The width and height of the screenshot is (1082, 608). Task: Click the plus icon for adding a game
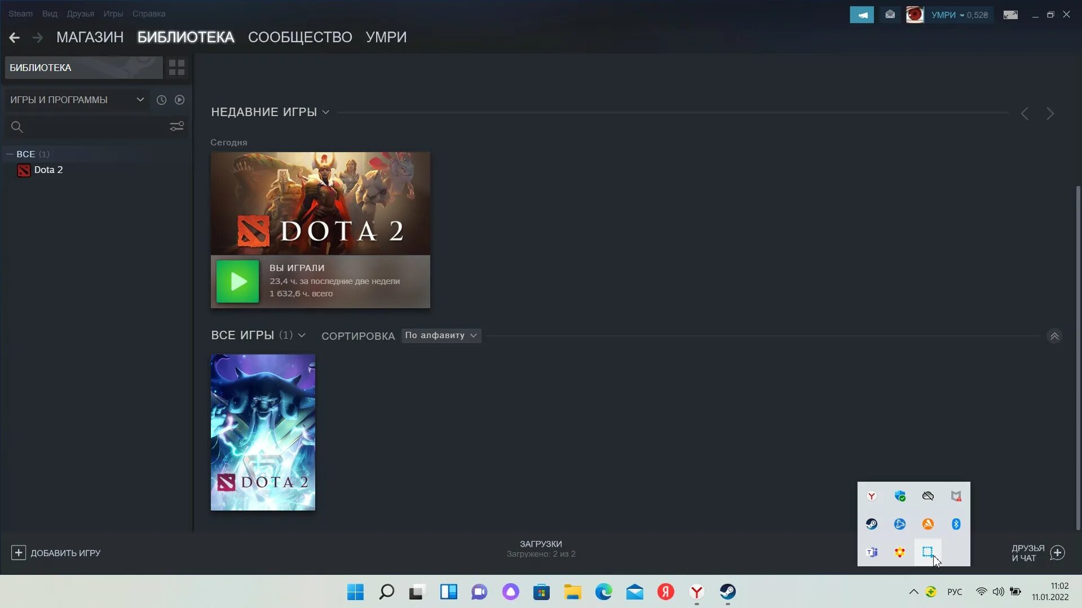18,553
